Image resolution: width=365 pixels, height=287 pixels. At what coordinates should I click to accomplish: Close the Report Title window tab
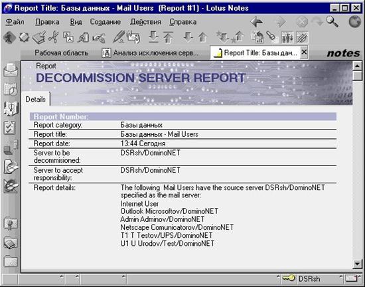[x=304, y=52]
